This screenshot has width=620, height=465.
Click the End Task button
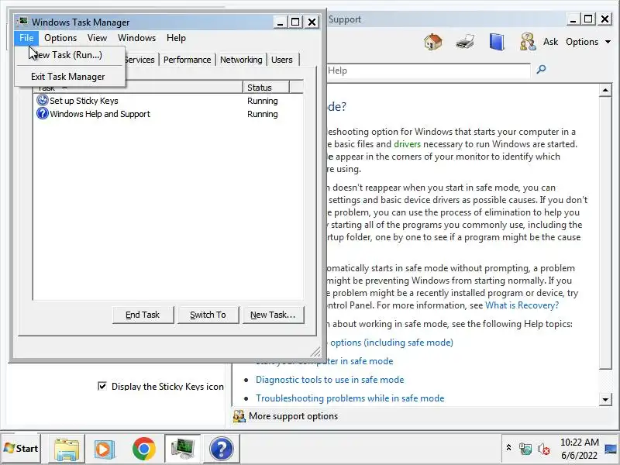143,315
